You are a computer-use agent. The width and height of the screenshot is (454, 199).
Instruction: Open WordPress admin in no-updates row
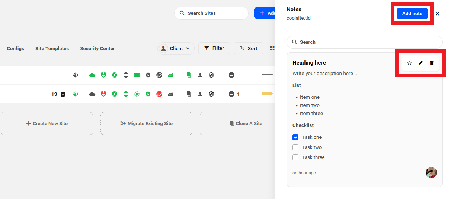pos(211,75)
